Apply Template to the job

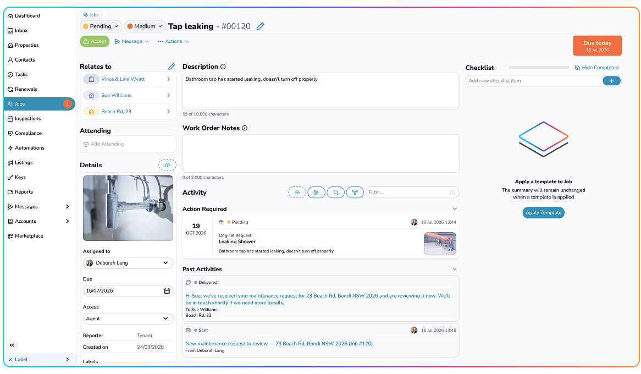point(543,213)
